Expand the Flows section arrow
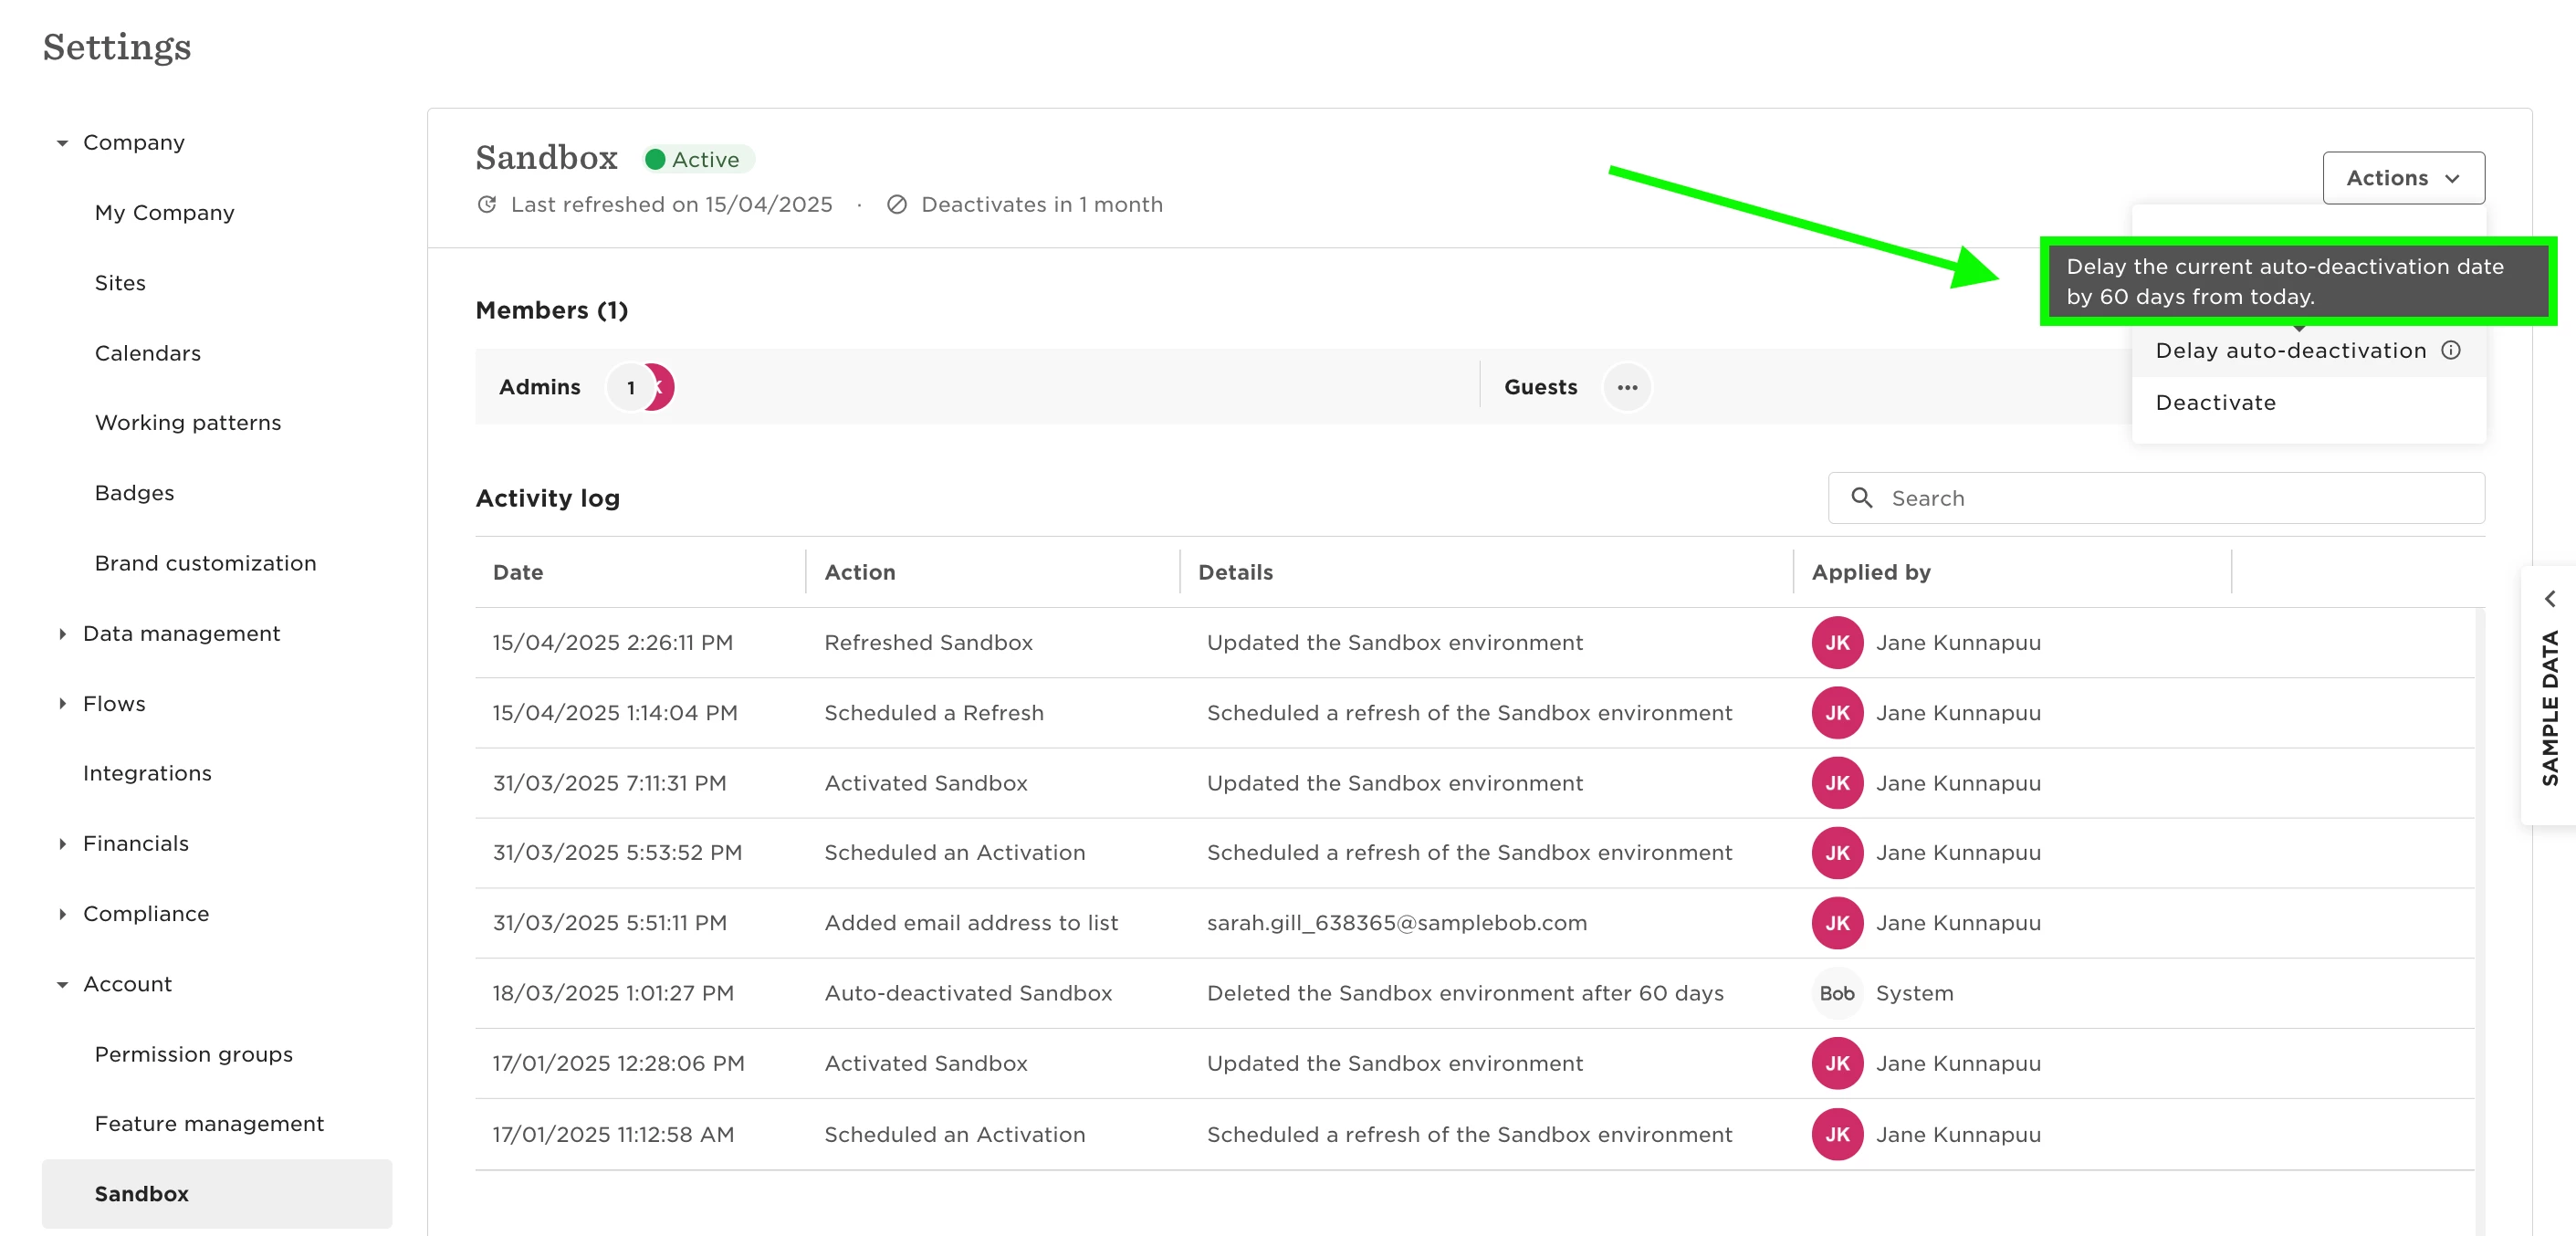 (x=62, y=704)
